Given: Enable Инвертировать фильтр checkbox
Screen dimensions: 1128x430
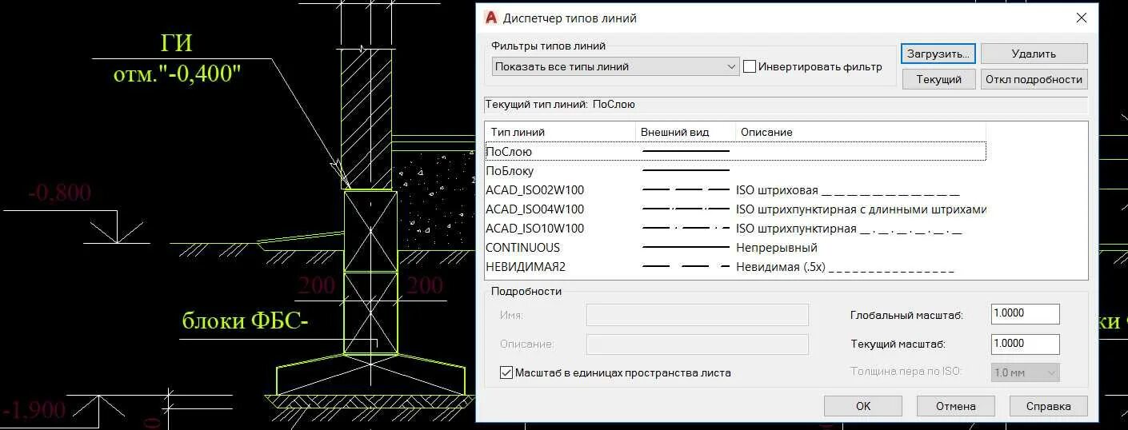Looking at the screenshot, I should (750, 66).
